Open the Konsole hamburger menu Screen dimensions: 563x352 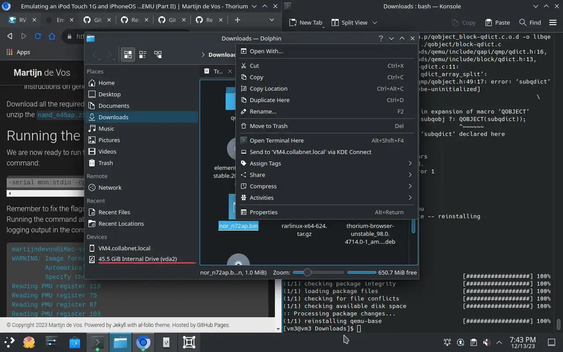tap(553, 22)
